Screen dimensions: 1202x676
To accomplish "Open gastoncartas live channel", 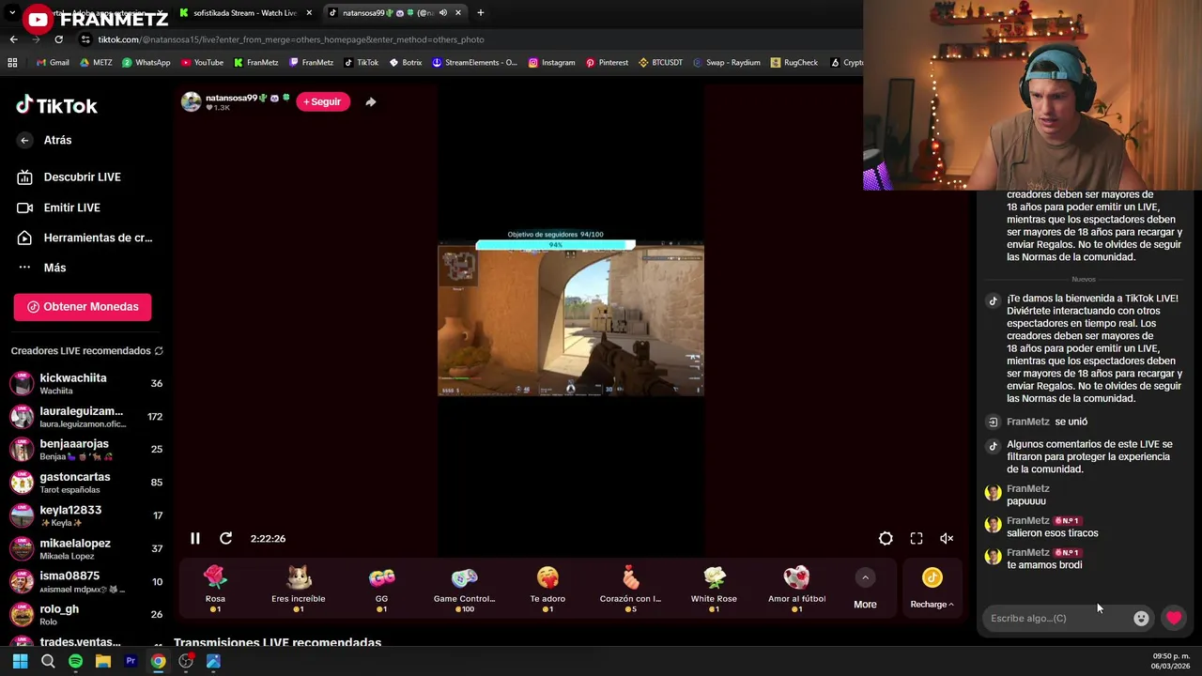I will click(86, 483).
